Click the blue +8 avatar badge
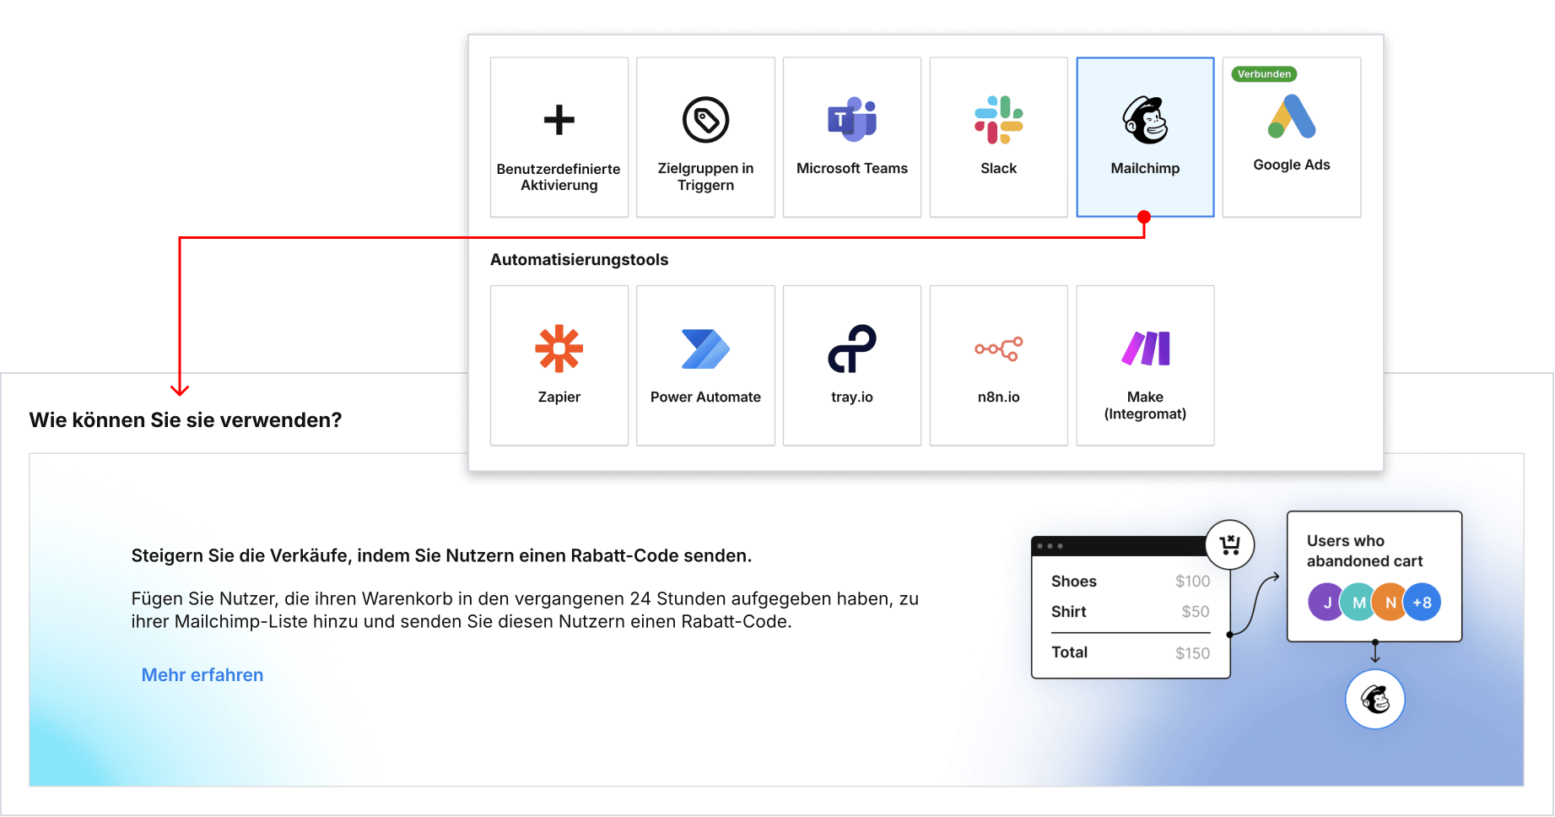Image resolution: width=1555 pixels, height=817 pixels. click(x=1422, y=602)
